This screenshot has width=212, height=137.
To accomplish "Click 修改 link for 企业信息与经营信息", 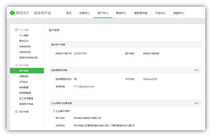I will pos(196,103).
